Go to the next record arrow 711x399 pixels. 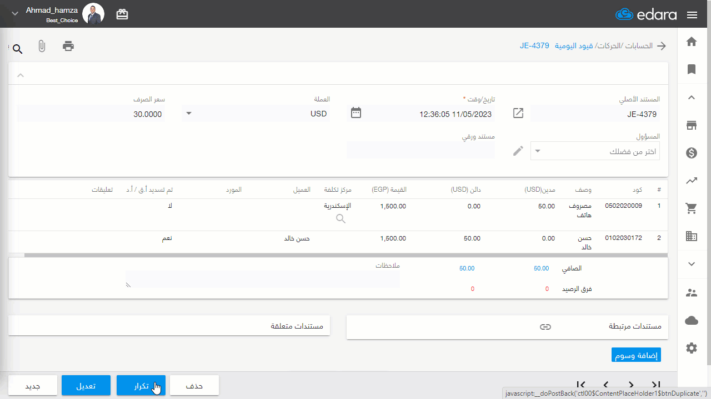(631, 385)
